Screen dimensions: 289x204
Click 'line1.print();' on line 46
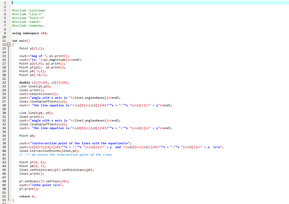point(31,174)
